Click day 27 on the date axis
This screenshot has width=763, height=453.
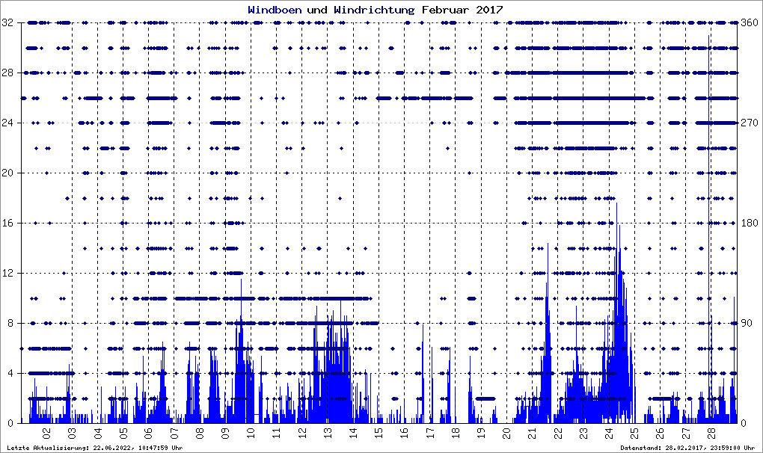click(x=685, y=434)
